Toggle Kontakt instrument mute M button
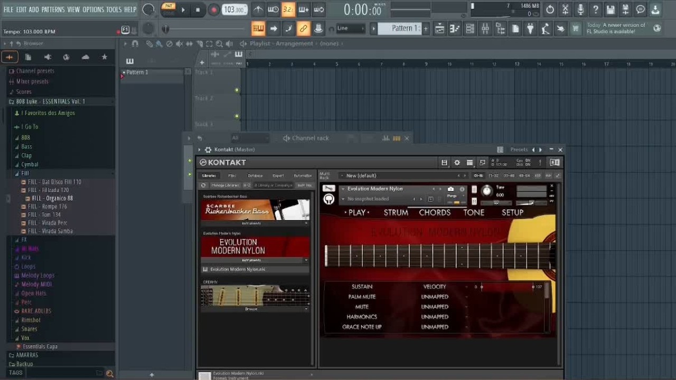This screenshot has height=380, width=676. 474,201
